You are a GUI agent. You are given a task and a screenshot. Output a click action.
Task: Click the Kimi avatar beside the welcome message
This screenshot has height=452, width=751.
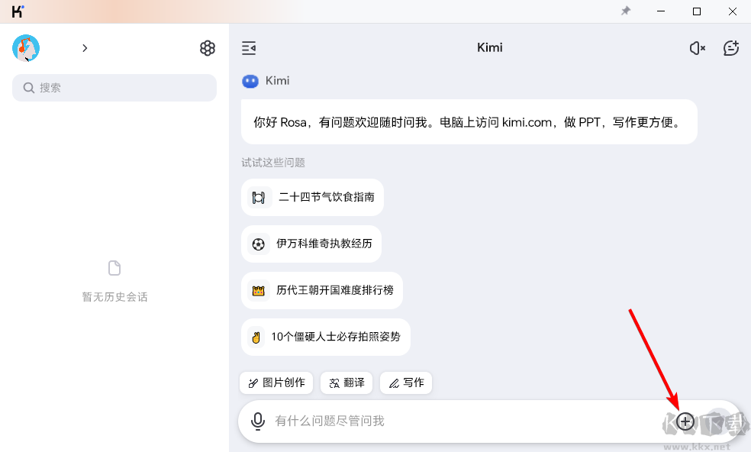pos(250,81)
